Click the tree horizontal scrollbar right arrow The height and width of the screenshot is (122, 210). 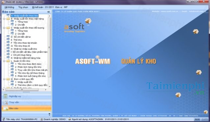pyautogui.click(x=46, y=90)
